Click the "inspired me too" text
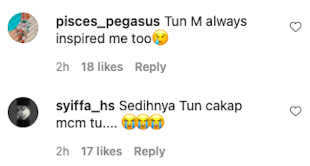 (x=103, y=39)
